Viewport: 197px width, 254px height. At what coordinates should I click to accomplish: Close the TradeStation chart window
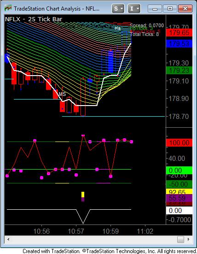click(185, 9)
